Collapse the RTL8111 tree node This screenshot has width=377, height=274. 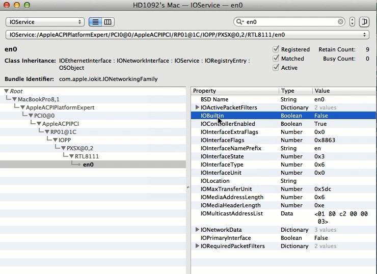(x=71, y=156)
